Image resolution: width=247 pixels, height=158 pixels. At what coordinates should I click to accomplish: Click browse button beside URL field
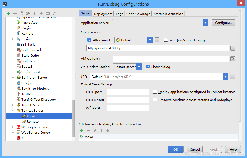point(233,48)
